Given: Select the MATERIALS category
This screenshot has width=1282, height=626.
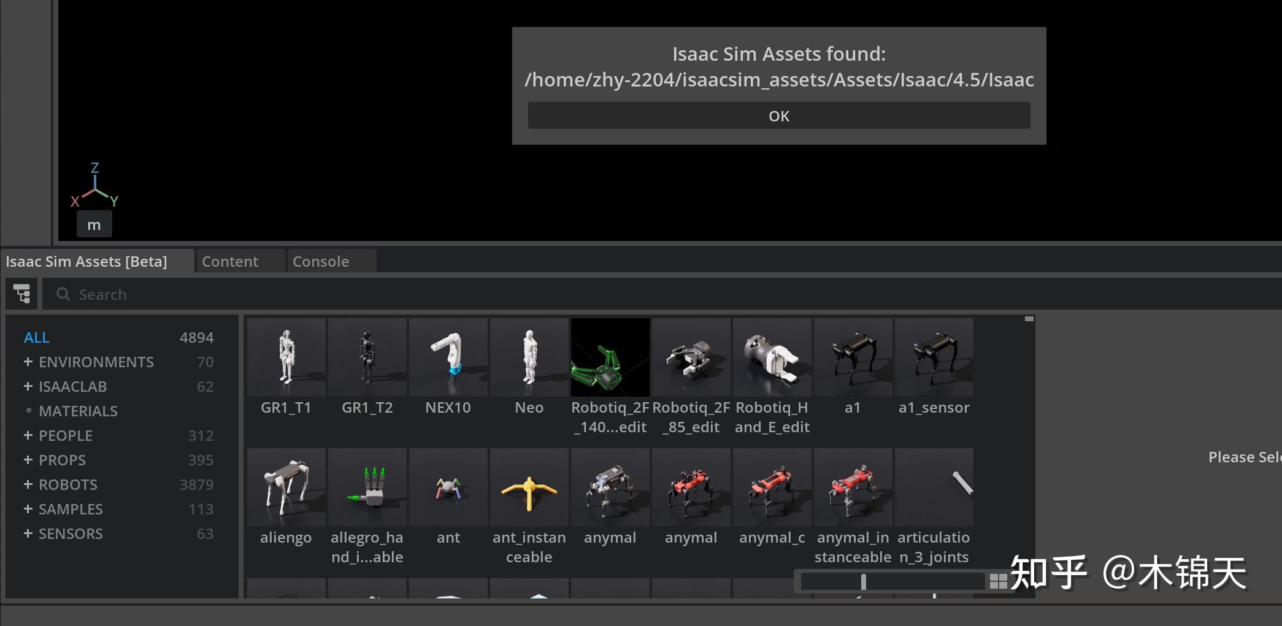Looking at the screenshot, I should (x=78, y=411).
